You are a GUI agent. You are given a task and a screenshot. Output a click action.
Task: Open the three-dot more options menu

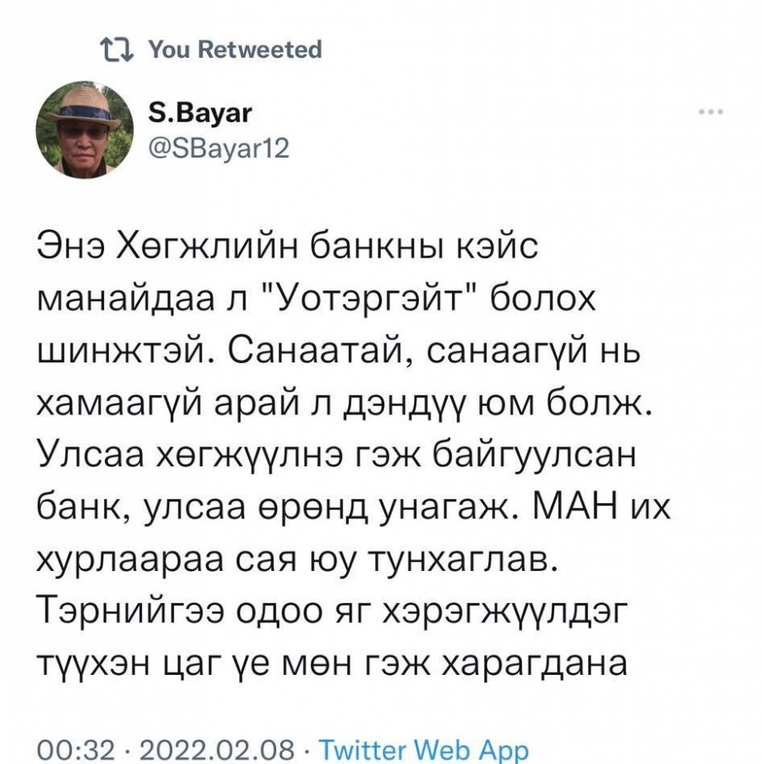pos(711,111)
